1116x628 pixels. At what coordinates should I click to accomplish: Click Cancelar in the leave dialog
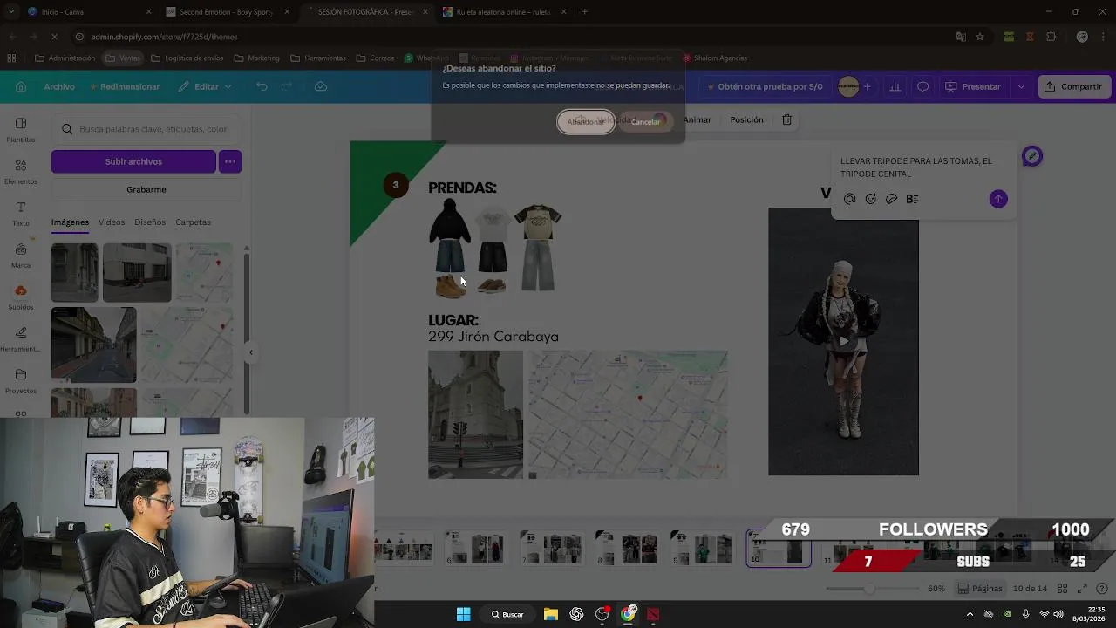click(645, 121)
